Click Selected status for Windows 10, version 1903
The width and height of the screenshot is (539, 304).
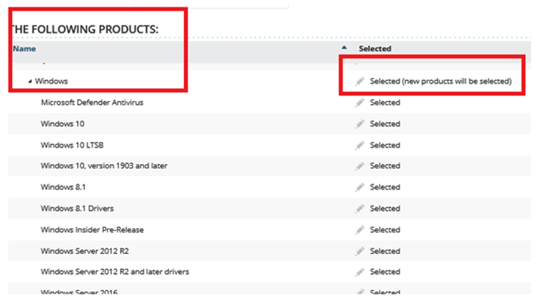385,166
